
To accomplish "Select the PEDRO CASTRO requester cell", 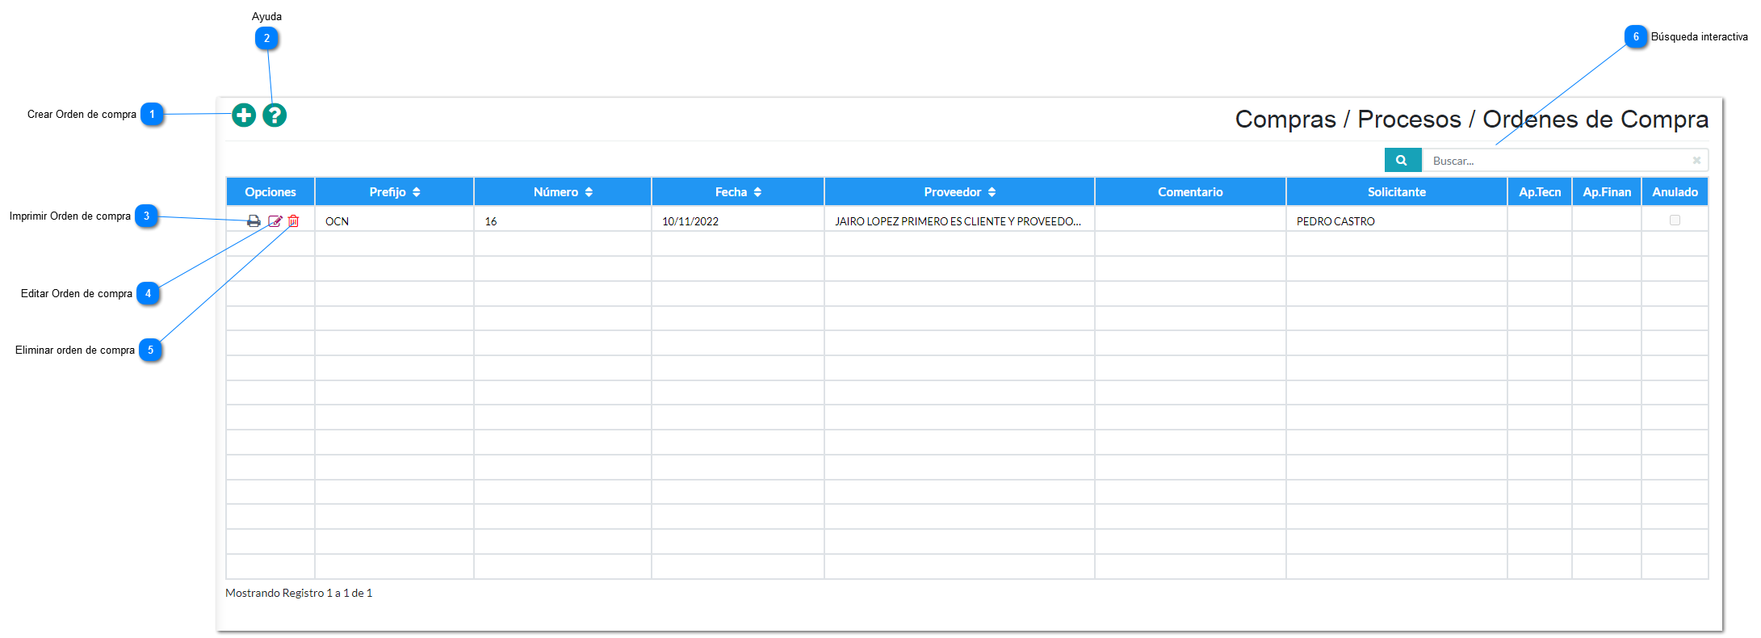I will pos(1396,220).
